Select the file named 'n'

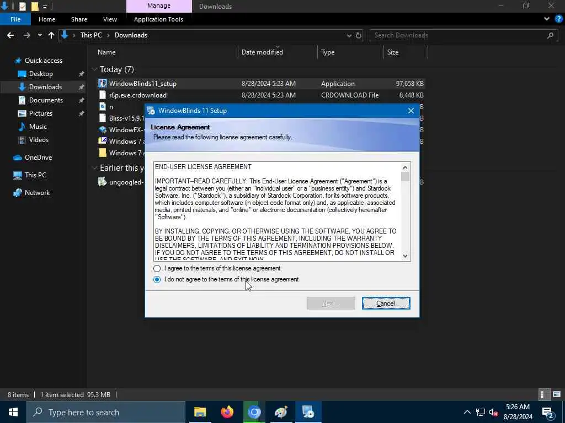click(x=111, y=107)
